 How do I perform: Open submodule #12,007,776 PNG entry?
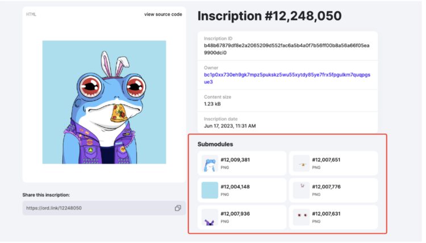pyautogui.click(x=327, y=186)
